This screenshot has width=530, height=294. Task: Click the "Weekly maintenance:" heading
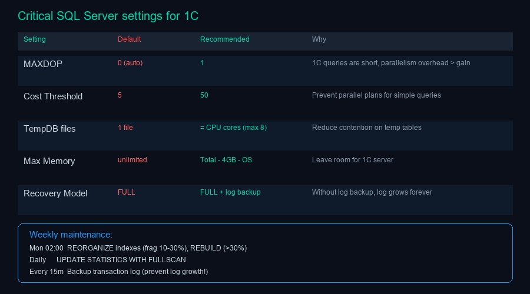(x=71, y=235)
